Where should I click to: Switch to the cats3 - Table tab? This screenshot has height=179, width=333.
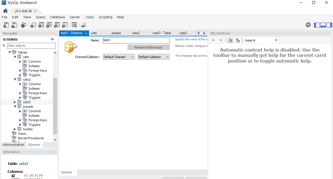click(x=162, y=33)
